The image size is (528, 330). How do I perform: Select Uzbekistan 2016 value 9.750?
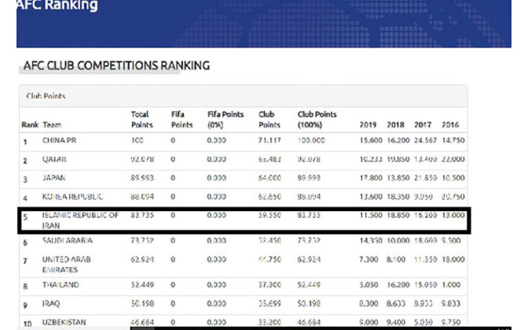[x=451, y=322]
